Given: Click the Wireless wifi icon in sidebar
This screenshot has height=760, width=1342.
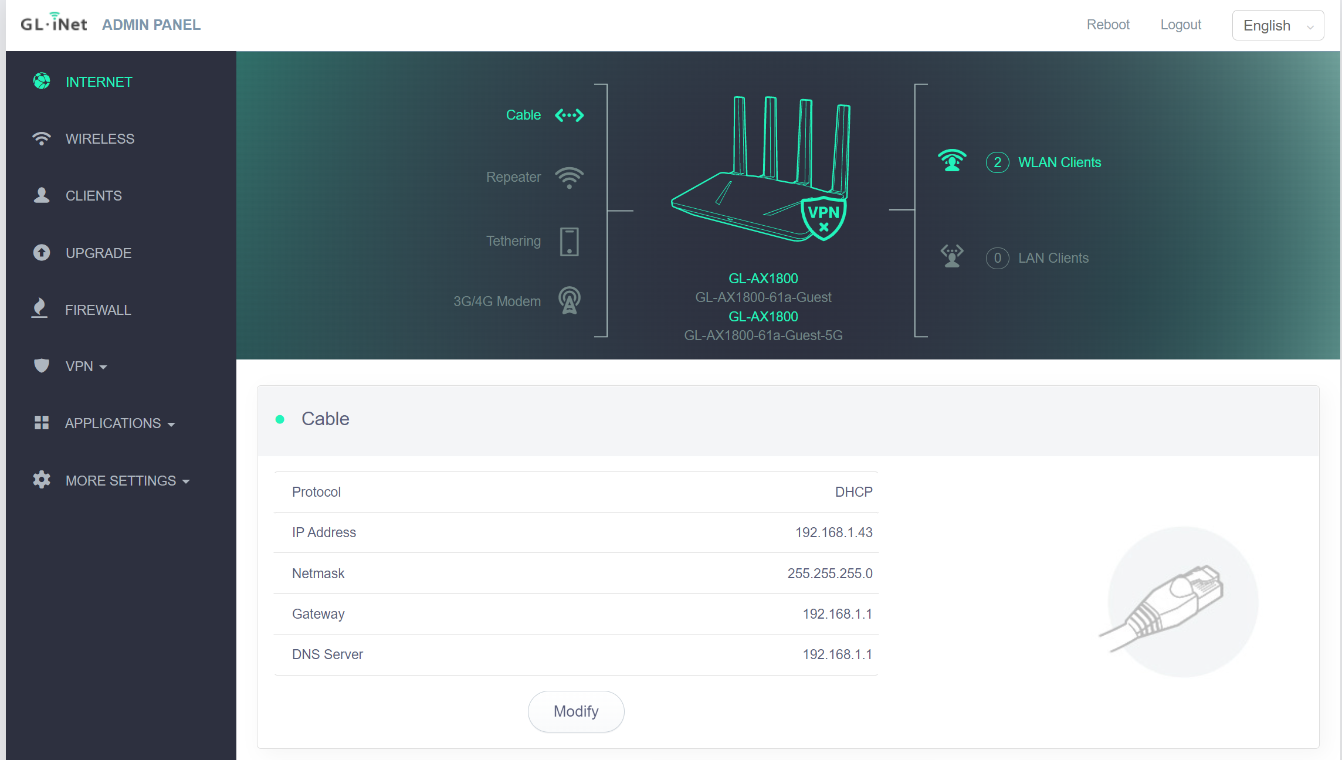Looking at the screenshot, I should click(42, 138).
